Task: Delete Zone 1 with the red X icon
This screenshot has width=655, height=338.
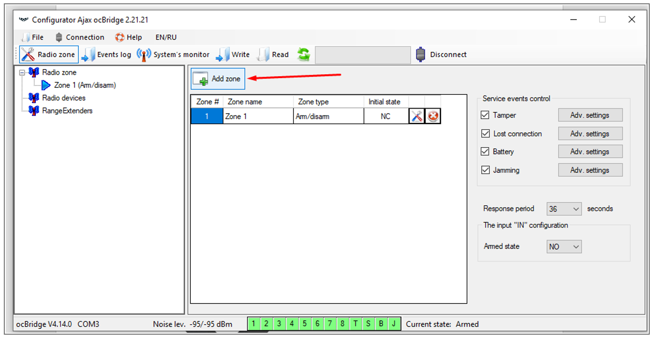Action: (433, 116)
